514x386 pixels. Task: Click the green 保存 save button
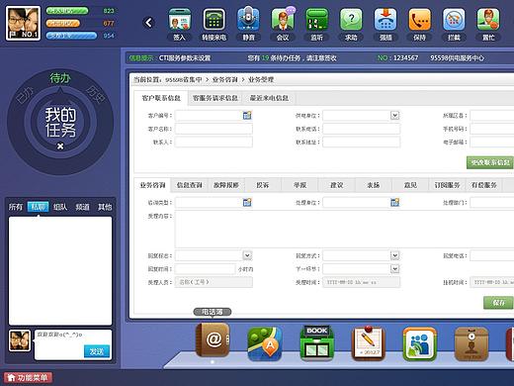(x=498, y=303)
